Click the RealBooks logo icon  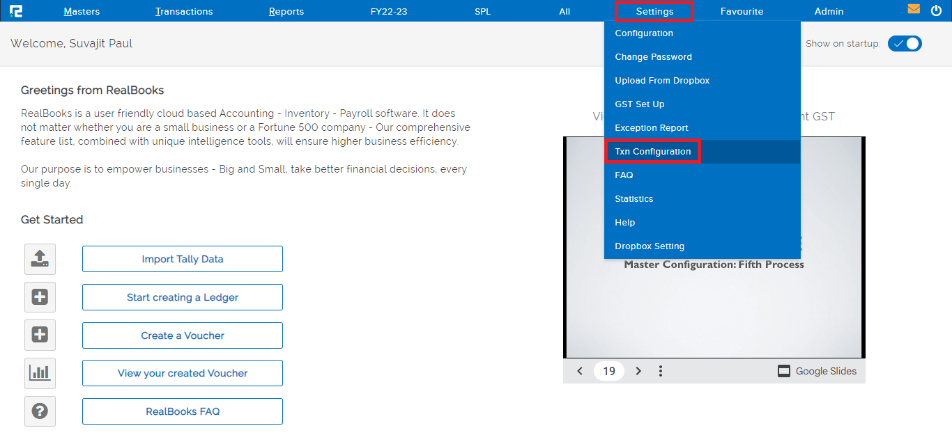[16, 11]
